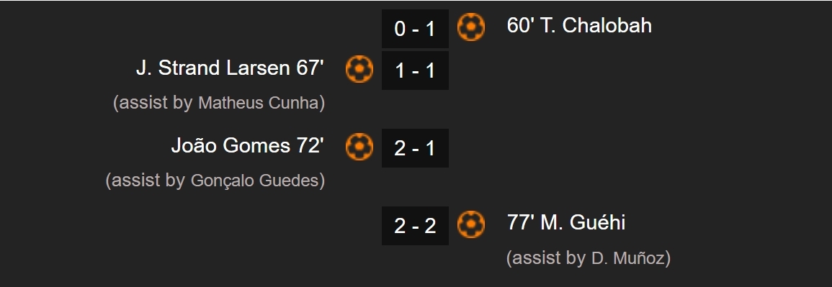Click Matheus Cunha assist name
Screen dimensions: 832x287
point(258,103)
